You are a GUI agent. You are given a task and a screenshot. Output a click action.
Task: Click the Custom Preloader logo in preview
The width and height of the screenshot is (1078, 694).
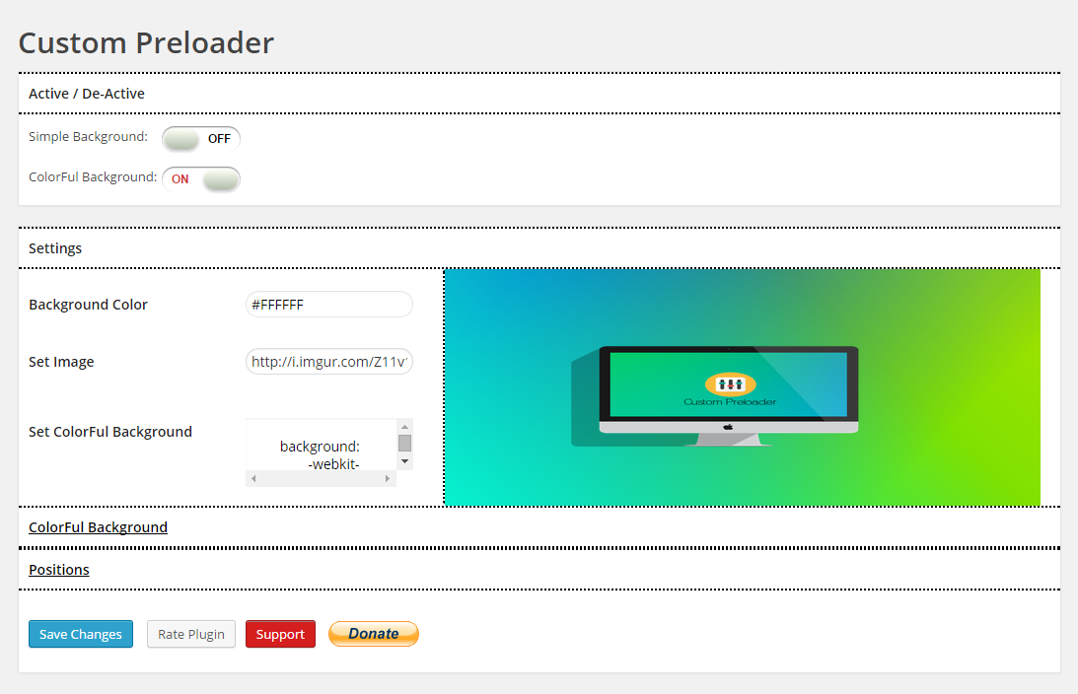coord(730,389)
